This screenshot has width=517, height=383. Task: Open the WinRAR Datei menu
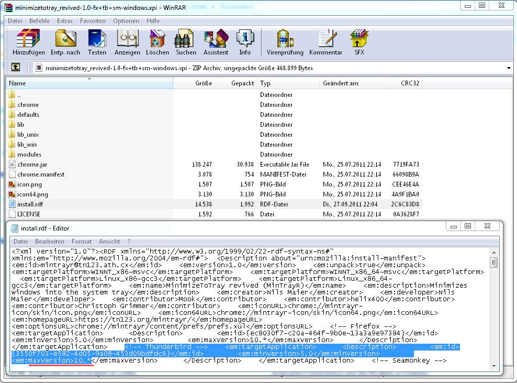[15, 21]
